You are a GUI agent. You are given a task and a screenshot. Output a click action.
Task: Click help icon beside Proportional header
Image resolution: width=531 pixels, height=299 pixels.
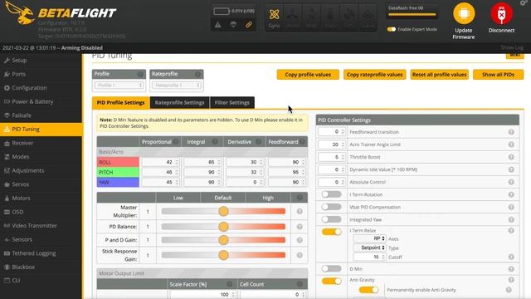coord(176,142)
